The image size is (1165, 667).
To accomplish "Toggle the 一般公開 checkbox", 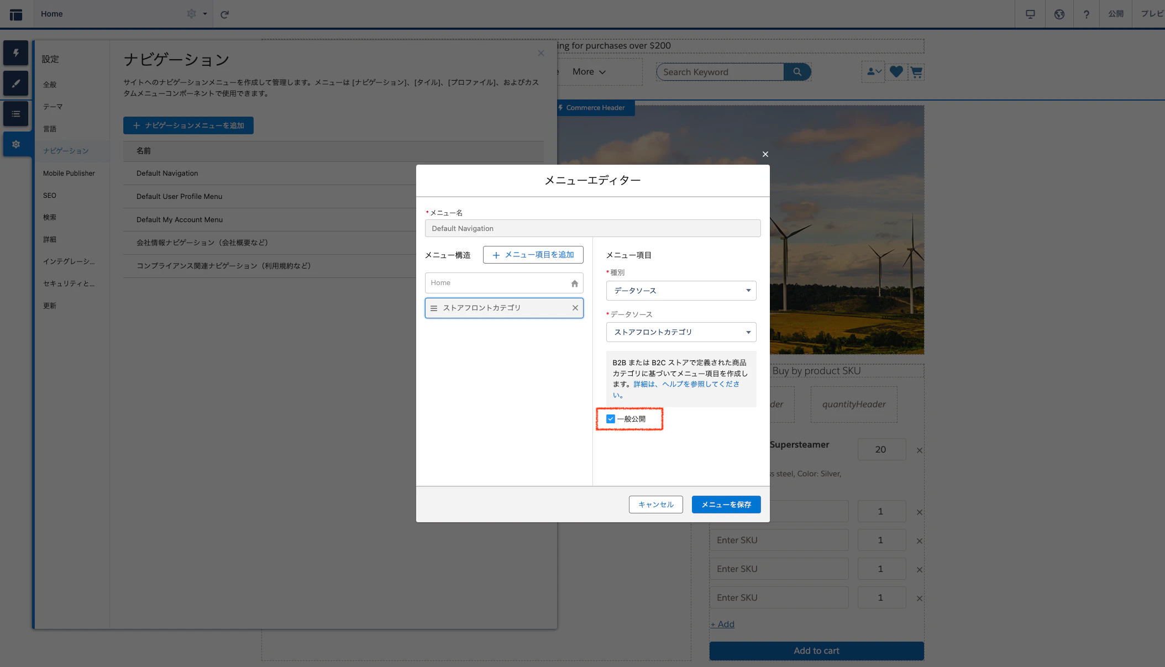I will pyautogui.click(x=611, y=419).
